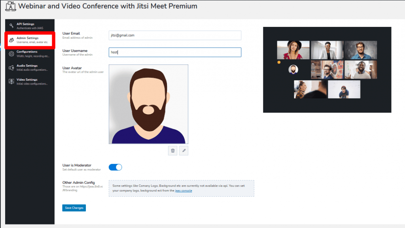The width and height of the screenshot is (405, 228).
Task: Click the page title 'Webinar and Video Conference with Jitsi Meet Premium'
Action: [108, 6]
